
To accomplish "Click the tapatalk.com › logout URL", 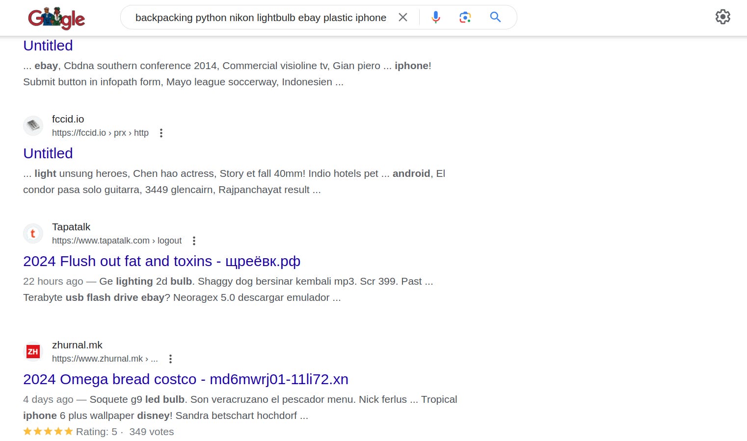I will (117, 241).
